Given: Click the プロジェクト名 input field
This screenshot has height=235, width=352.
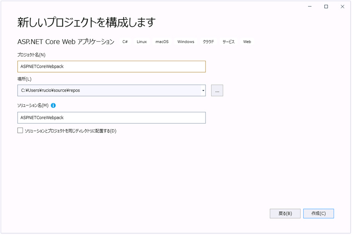Looking at the screenshot, I should pyautogui.click(x=111, y=66).
